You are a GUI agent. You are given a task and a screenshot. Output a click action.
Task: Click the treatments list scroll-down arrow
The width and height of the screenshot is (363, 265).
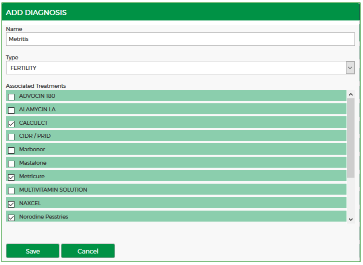(350, 219)
